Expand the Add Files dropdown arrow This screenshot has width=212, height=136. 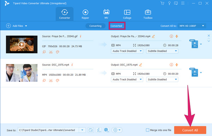click(x=26, y=26)
